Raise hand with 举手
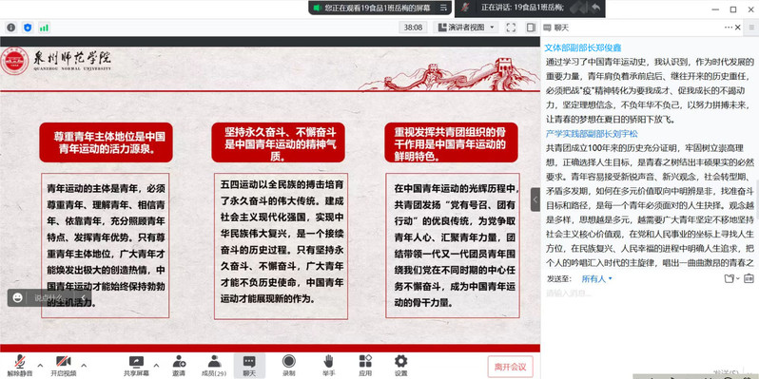 point(329,366)
